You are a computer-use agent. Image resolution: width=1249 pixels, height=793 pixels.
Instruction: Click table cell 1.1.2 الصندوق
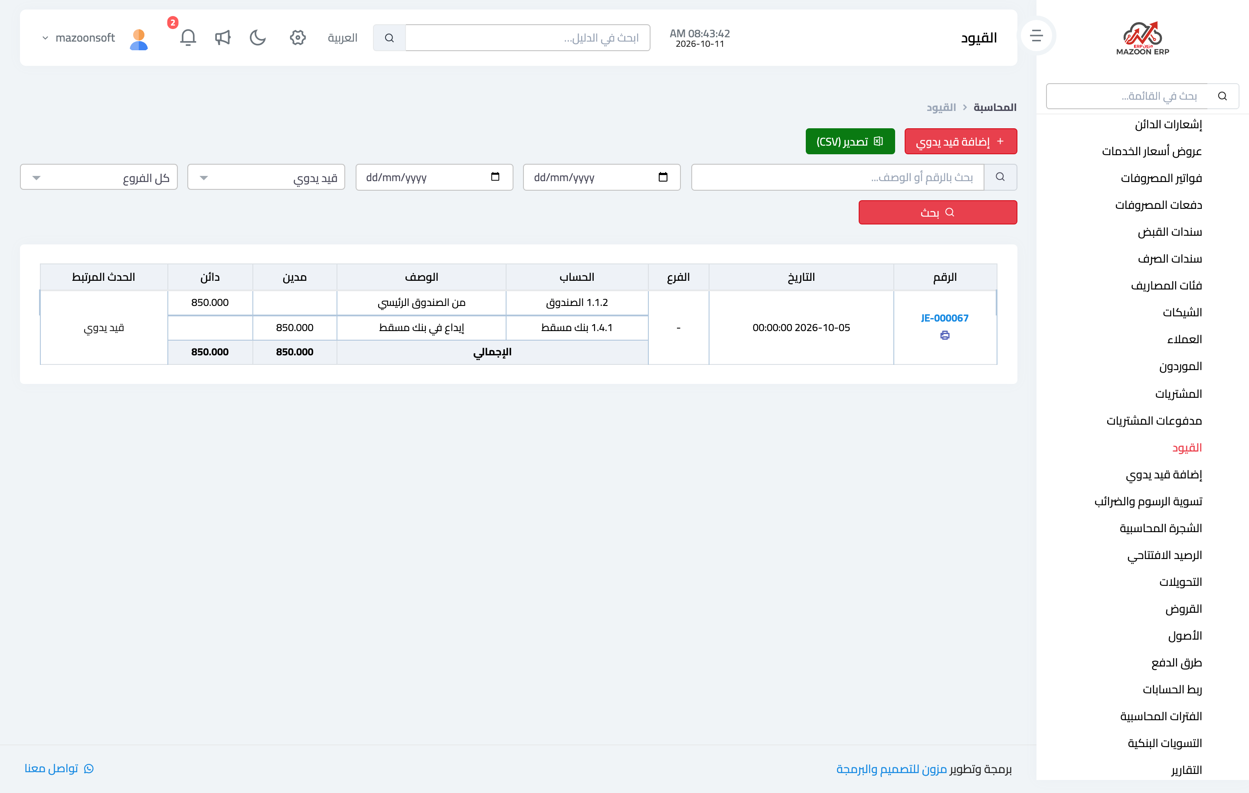[x=577, y=303]
